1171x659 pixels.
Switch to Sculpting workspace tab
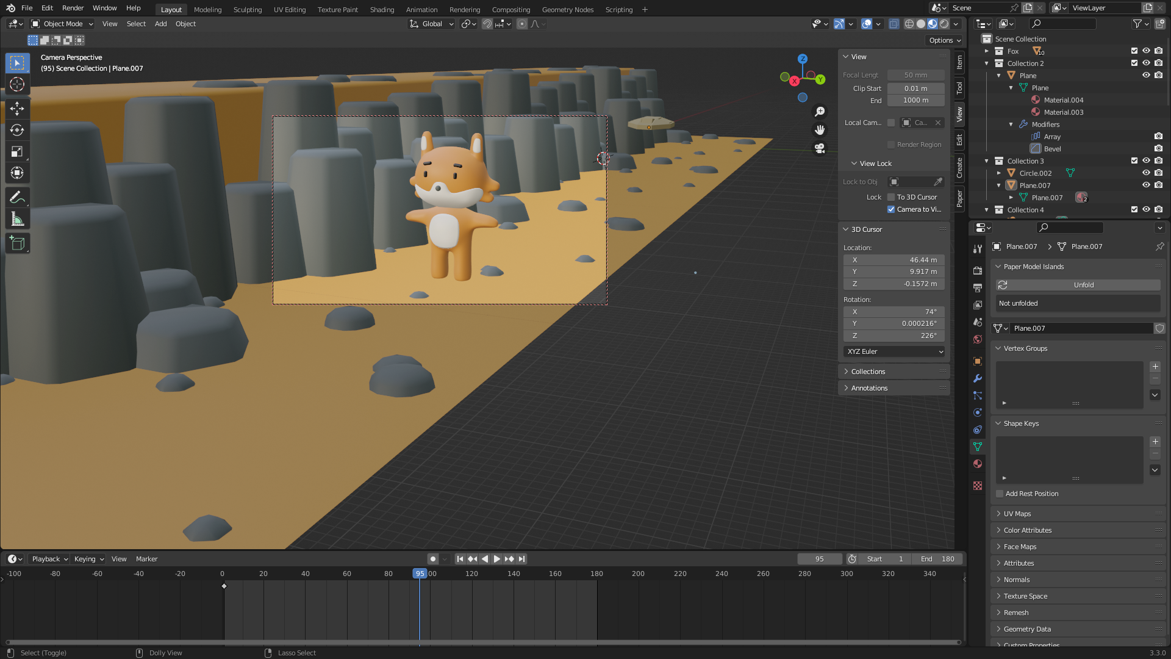click(247, 9)
